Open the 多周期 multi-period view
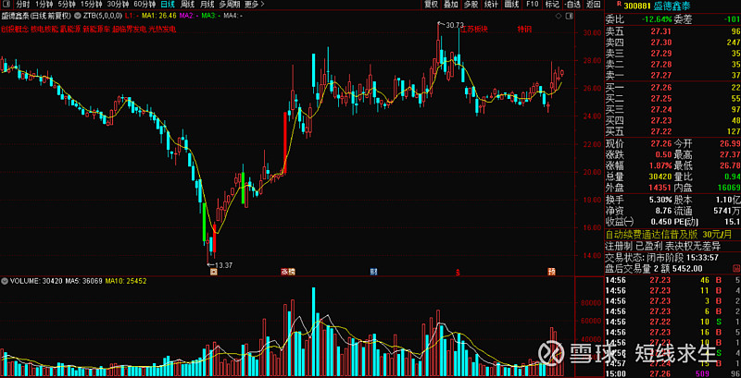This screenshot has height=378, width=741. click(229, 5)
